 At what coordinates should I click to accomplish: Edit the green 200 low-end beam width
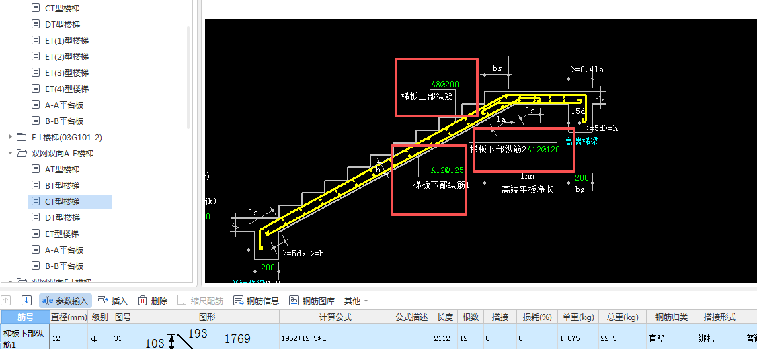pyautogui.click(x=268, y=268)
